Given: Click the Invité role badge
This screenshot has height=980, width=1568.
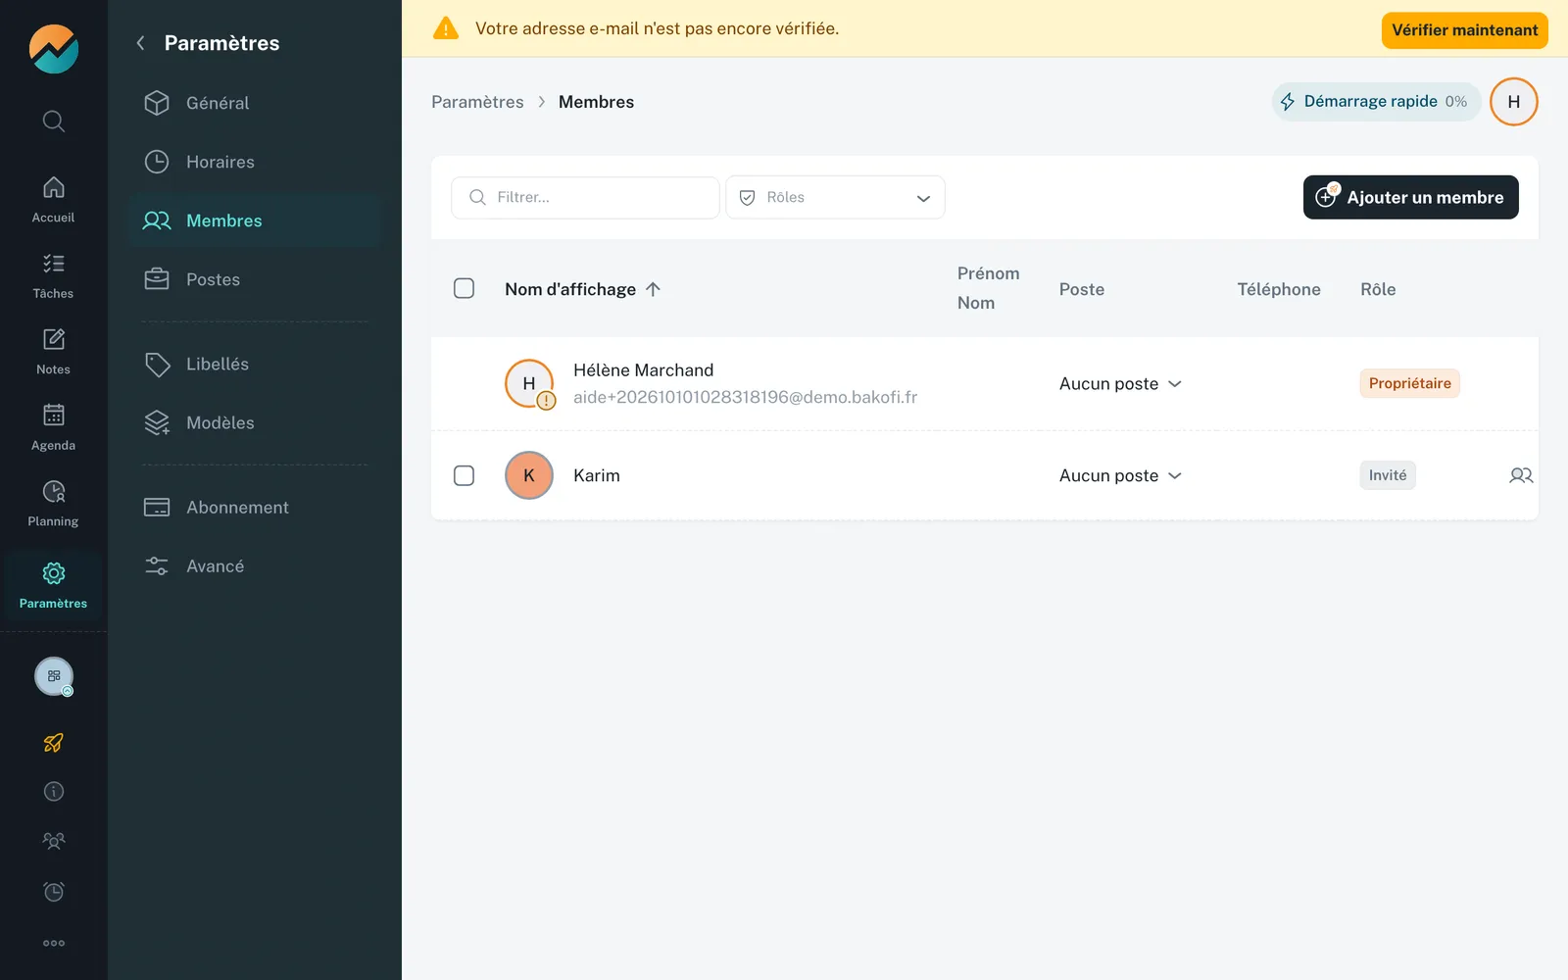Looking at the screenshot, I should [x=1388, y=475].
